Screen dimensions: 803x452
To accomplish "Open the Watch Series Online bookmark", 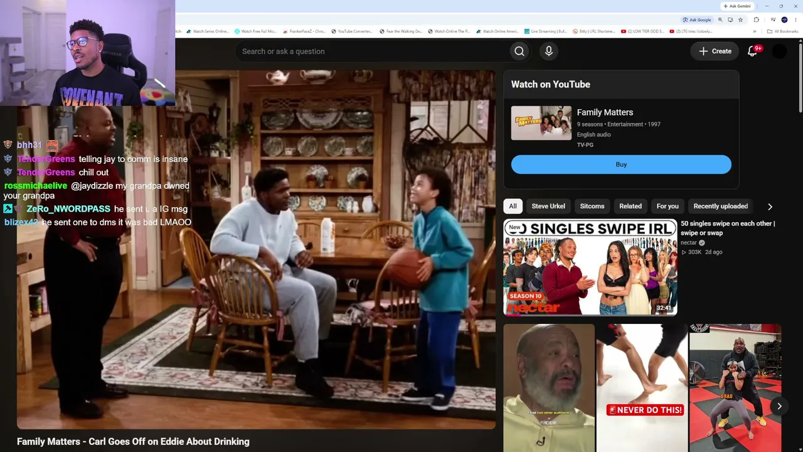I will tap(208, 31).
